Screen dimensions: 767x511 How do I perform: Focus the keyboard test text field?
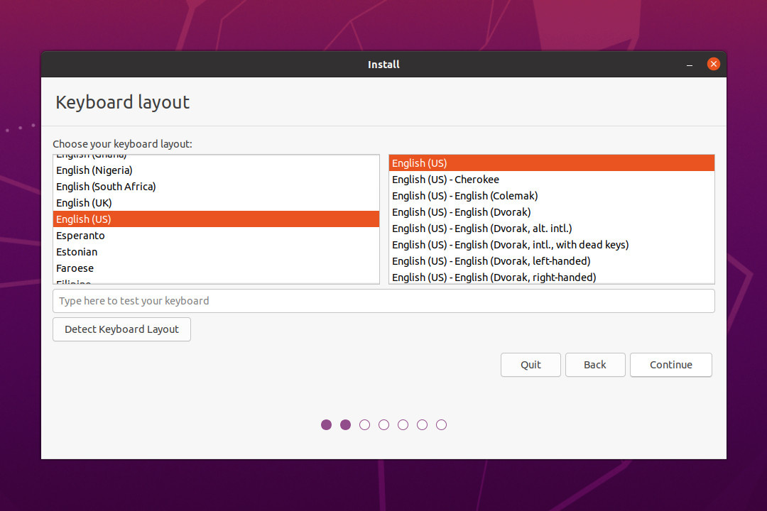coord(383,301)
